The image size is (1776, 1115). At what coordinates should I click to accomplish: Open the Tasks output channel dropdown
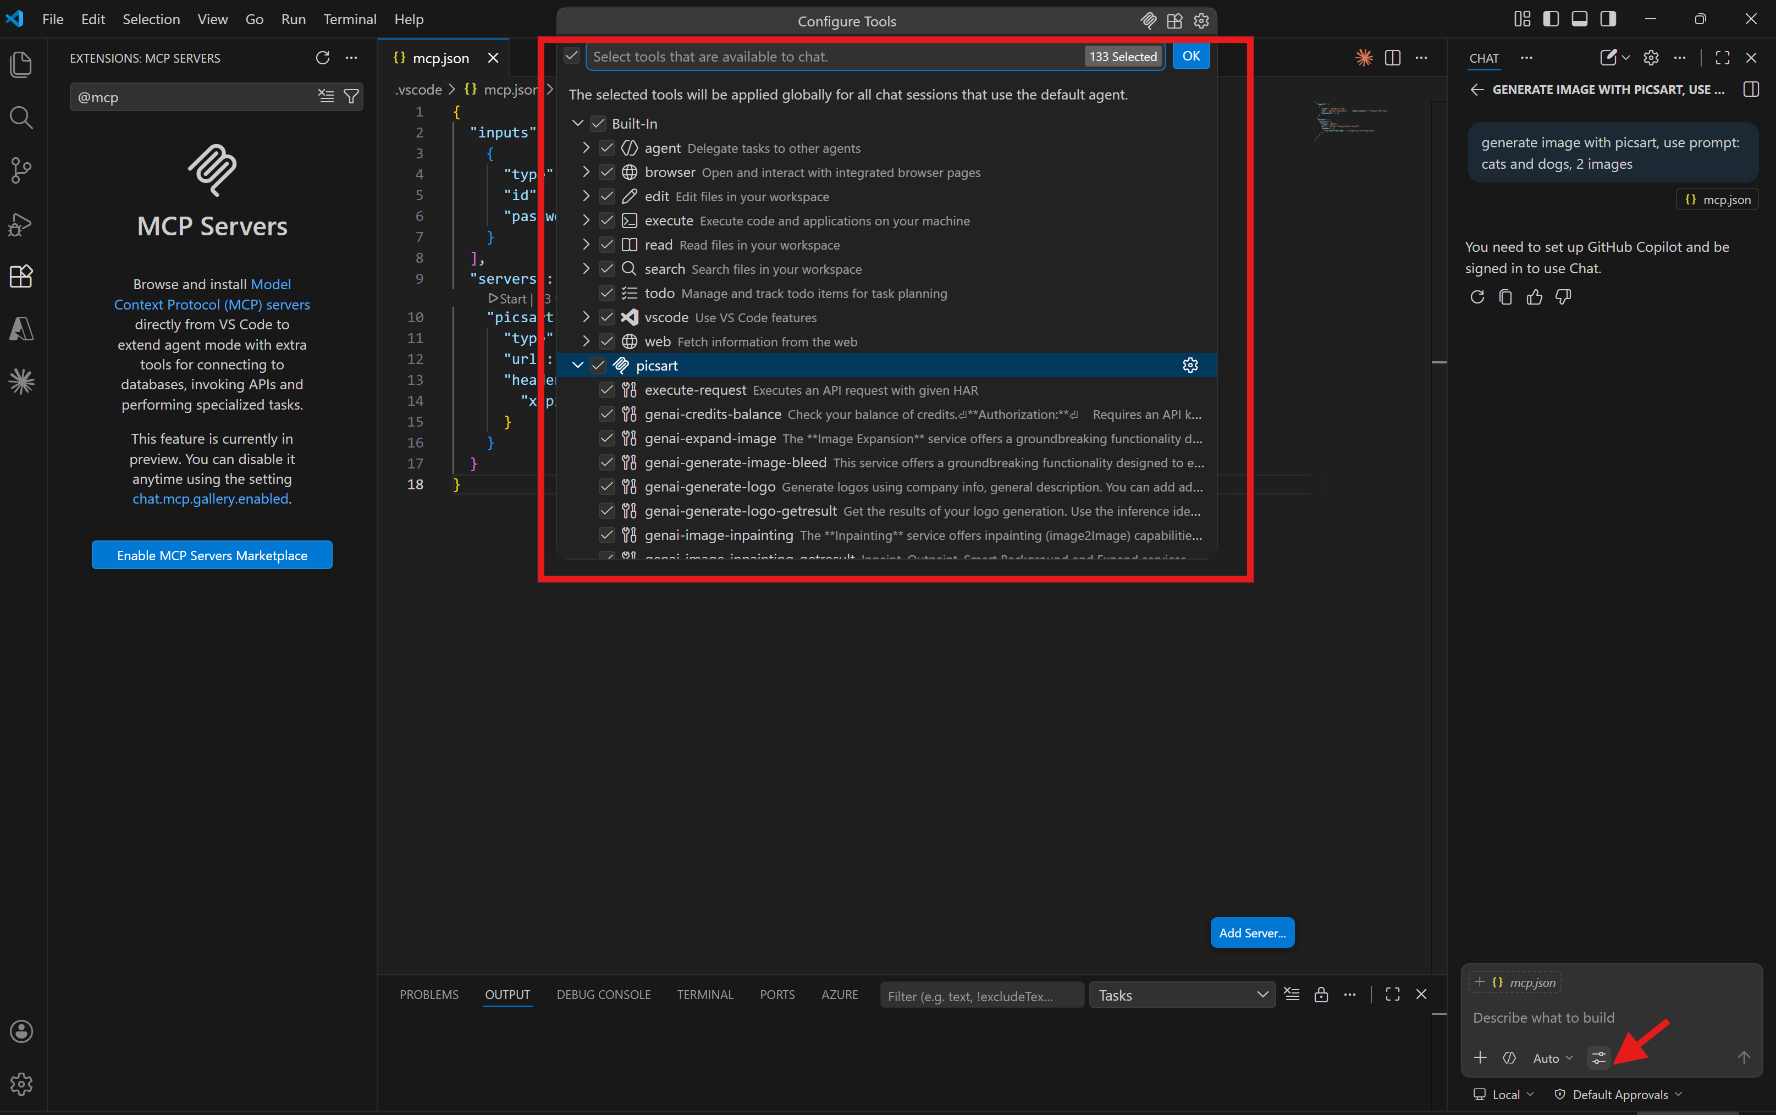point(1182,995)
